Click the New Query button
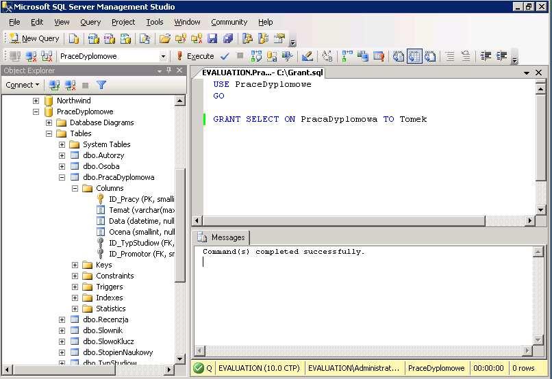552x379 pixels. tap(34, 38)
